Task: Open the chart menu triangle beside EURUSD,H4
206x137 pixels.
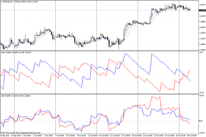Action: pyautogui.click(x=1, y=2)
